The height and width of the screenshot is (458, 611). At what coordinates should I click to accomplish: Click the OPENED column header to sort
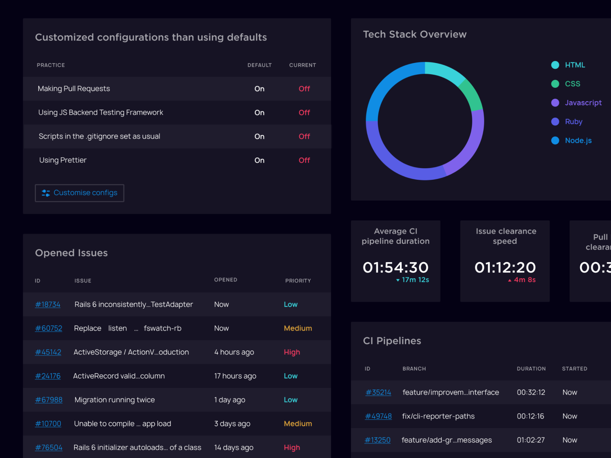tap(226, 280)
